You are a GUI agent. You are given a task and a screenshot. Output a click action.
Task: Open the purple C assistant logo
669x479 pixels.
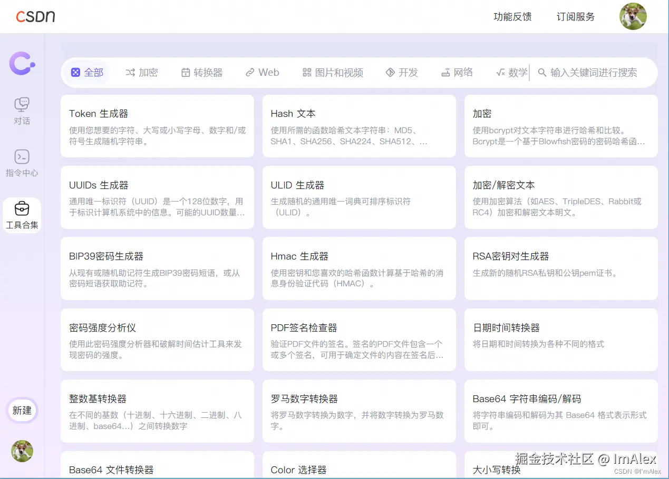[22, 63]
